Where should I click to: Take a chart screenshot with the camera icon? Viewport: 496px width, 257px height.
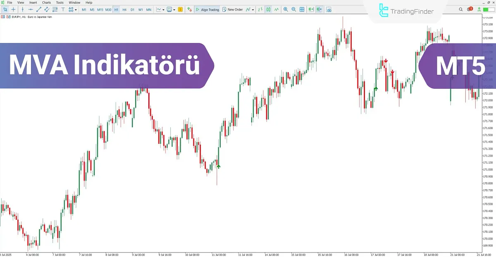click(329, 9)
